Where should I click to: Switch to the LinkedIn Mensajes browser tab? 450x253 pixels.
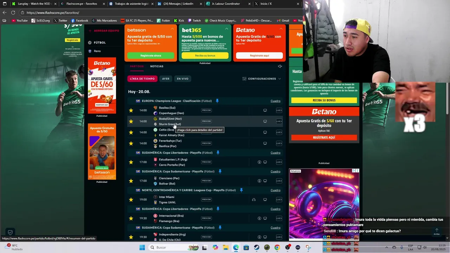[179, 4]
